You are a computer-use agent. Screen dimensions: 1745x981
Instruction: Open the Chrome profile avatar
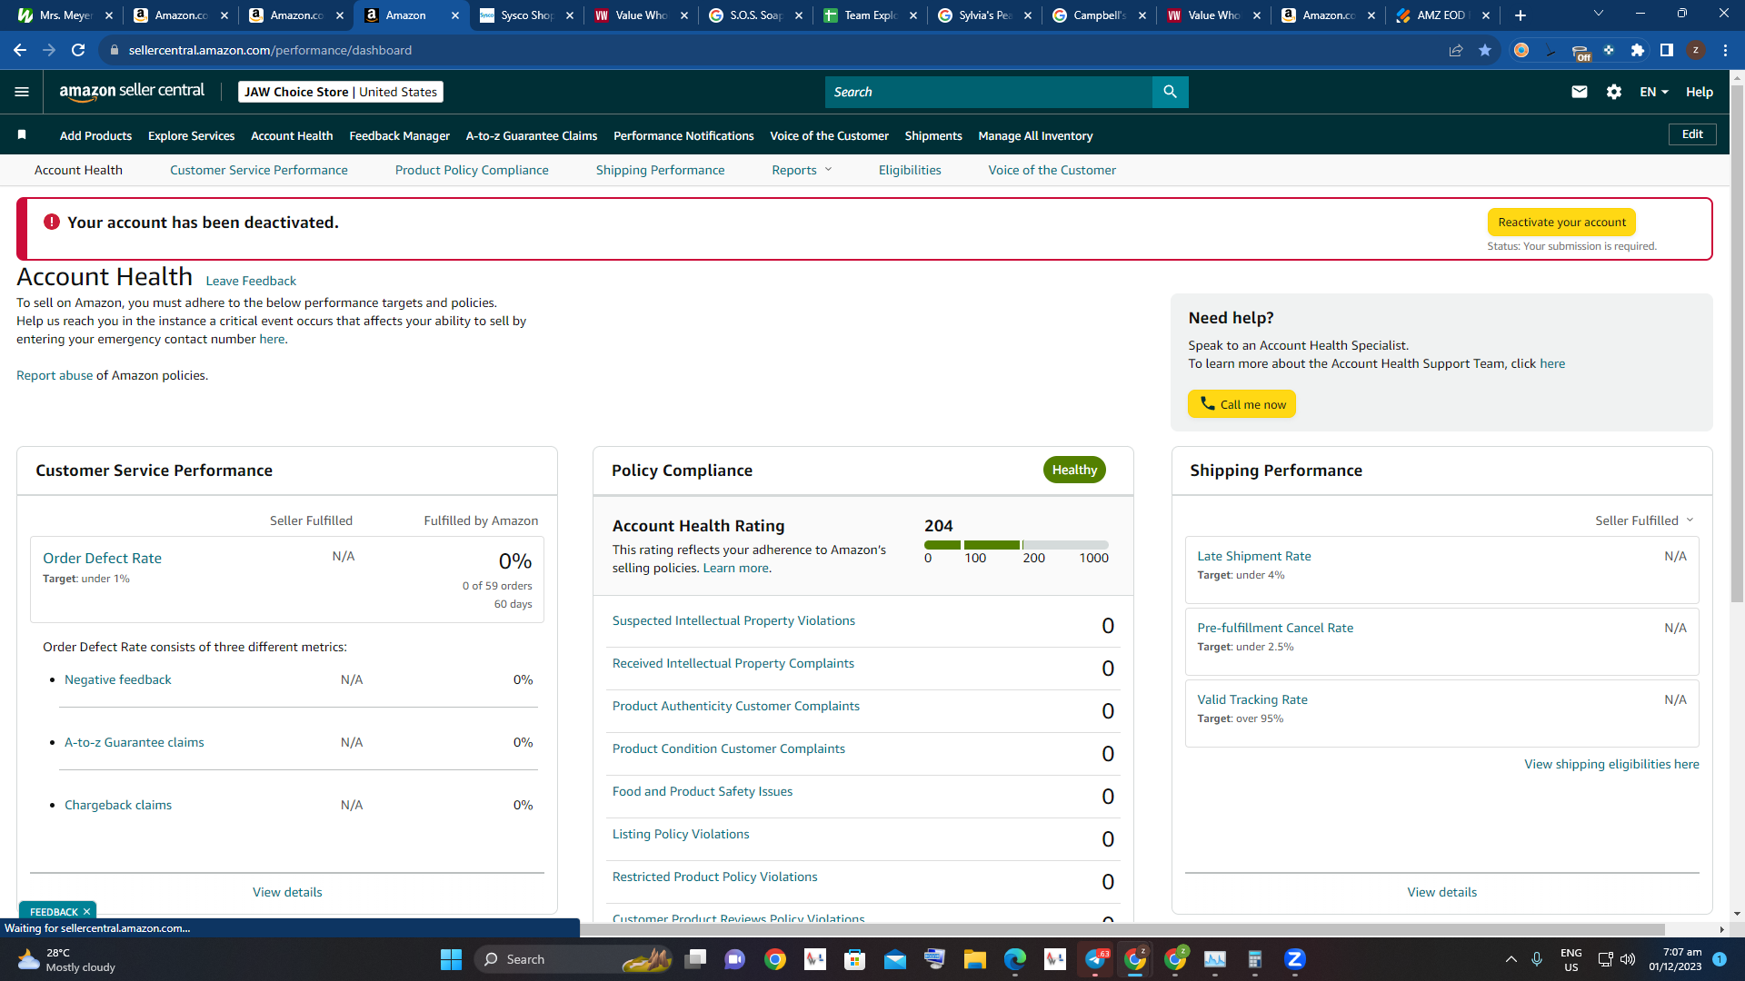coord(1696,50)
